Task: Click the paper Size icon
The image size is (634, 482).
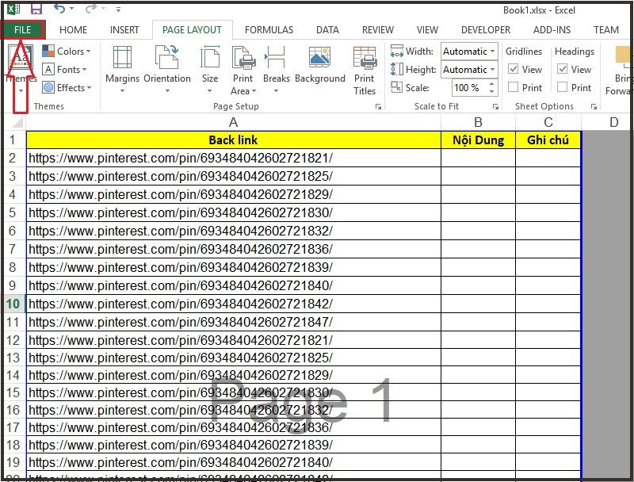Action: (x=210, y=56)
